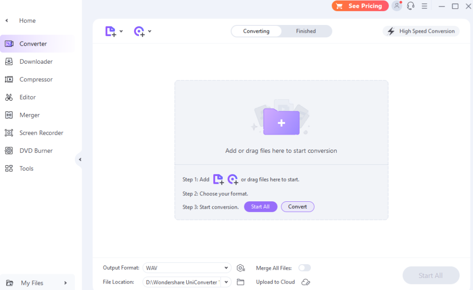Viewport: 473px width, 290px height.
Task: Click the See Pricing button
Action: [x=360, y=6]
